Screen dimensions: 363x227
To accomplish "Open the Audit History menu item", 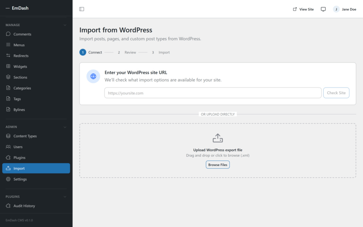I will pos(36,206).
